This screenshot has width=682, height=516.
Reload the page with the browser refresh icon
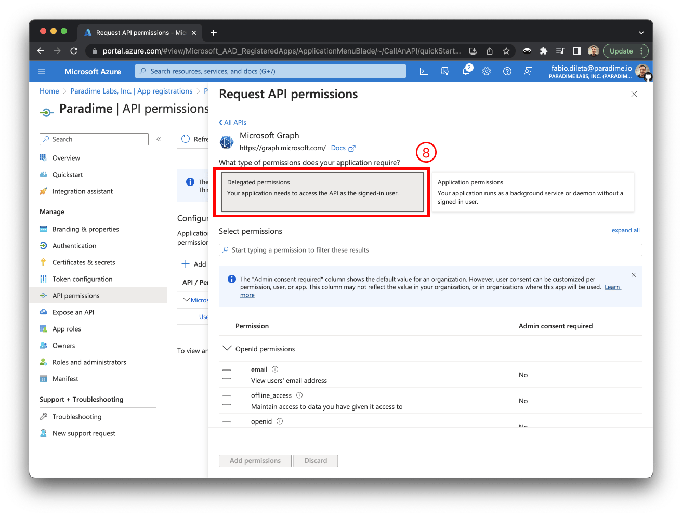click(x=74, y=51)
